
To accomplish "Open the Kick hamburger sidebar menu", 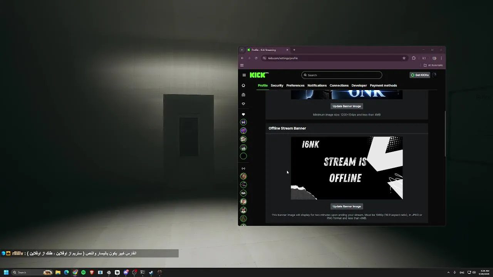I will pyautogui.click(x=244, y=75).
